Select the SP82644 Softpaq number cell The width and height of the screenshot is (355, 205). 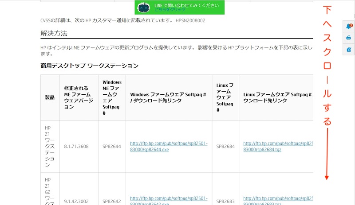click(x=111, y=146)
